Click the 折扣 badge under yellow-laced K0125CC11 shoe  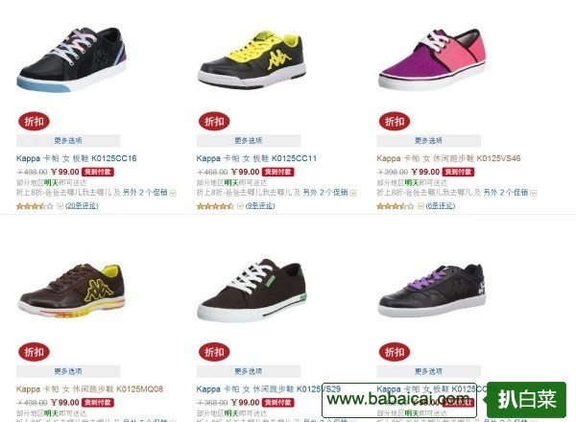click(214, 122)
